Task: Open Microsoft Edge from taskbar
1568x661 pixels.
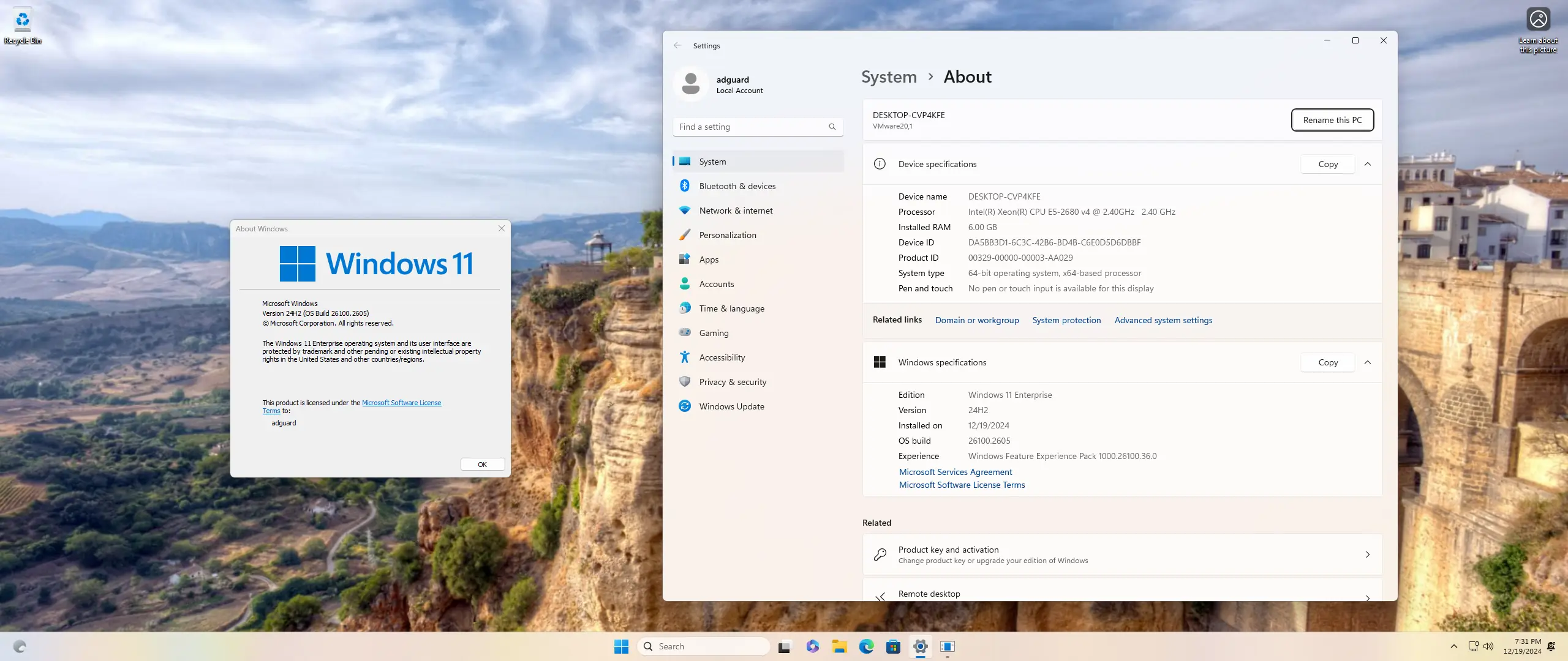Action: (x=866, y=646)
